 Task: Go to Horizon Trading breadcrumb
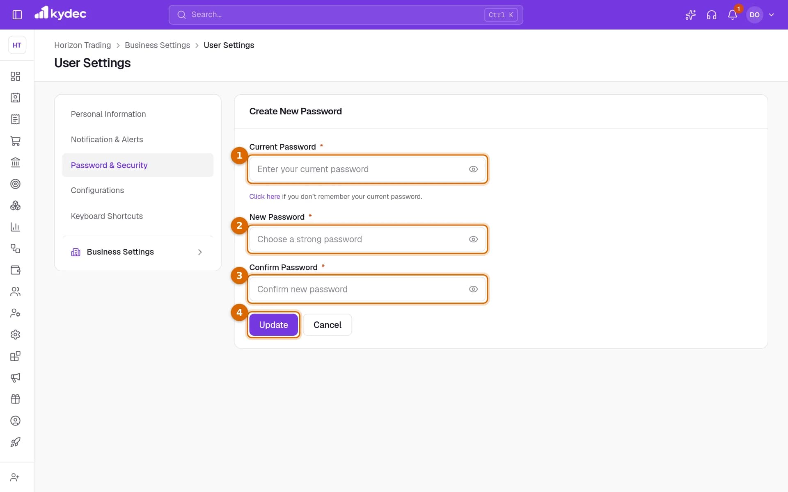(x=82, y=45)
